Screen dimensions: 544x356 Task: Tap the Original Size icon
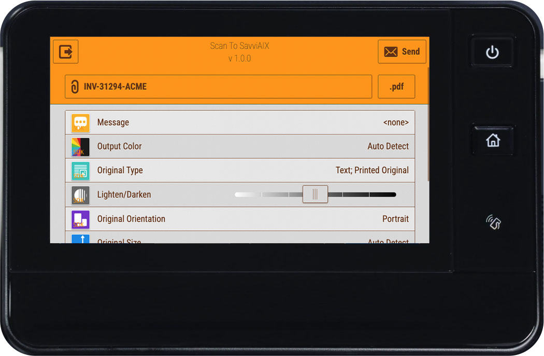80,239
